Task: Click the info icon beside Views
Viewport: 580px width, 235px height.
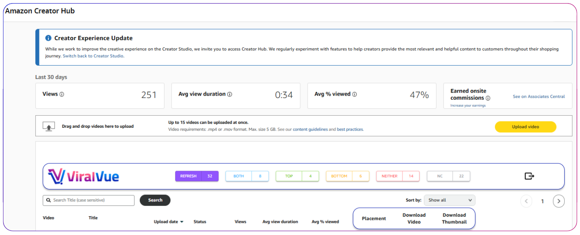Action: (62, 94)
